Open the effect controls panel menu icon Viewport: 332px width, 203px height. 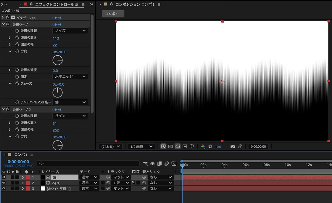click(x=83, y=4)
